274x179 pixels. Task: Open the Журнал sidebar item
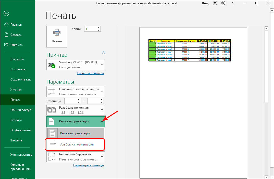pos(16,90)
